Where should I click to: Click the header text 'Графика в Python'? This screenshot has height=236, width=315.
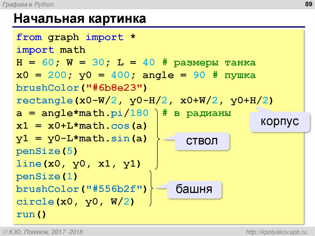28,5
